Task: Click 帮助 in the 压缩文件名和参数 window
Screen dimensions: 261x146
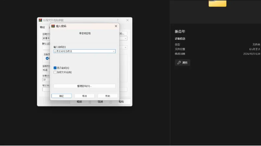Action: (121, 102)
